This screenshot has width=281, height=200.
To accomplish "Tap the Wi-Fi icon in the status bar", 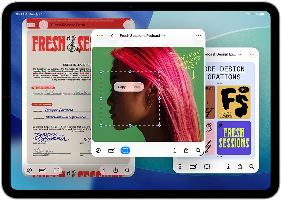I will (247, 14).
